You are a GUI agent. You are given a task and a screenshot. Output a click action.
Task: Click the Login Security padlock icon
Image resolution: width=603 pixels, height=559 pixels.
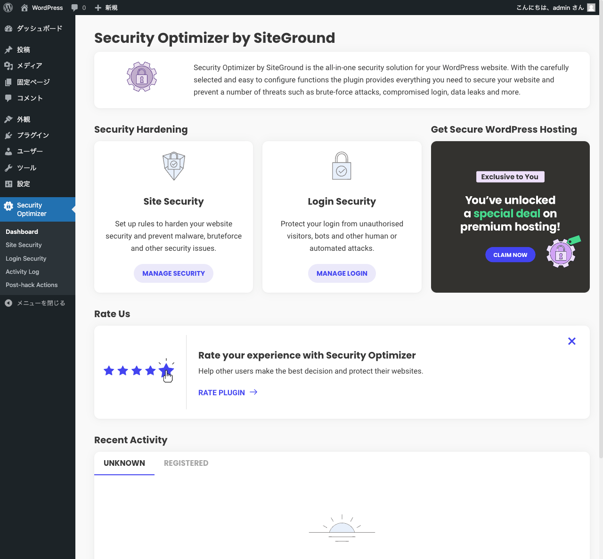click(x=342, y=166)
